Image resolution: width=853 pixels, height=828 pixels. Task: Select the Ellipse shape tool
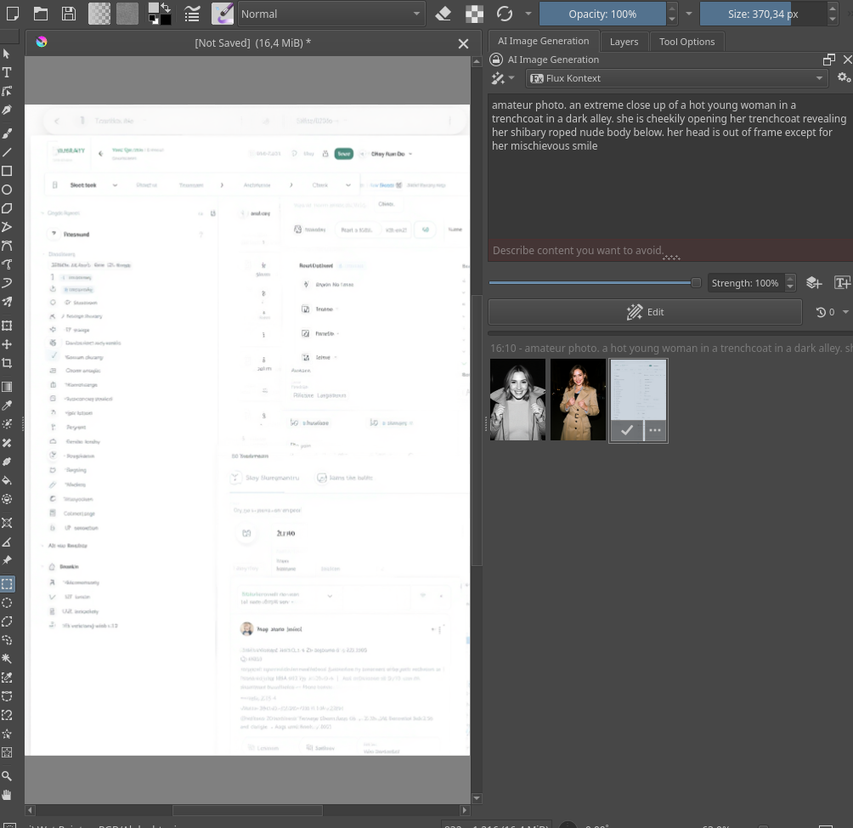tap(7, 190)
